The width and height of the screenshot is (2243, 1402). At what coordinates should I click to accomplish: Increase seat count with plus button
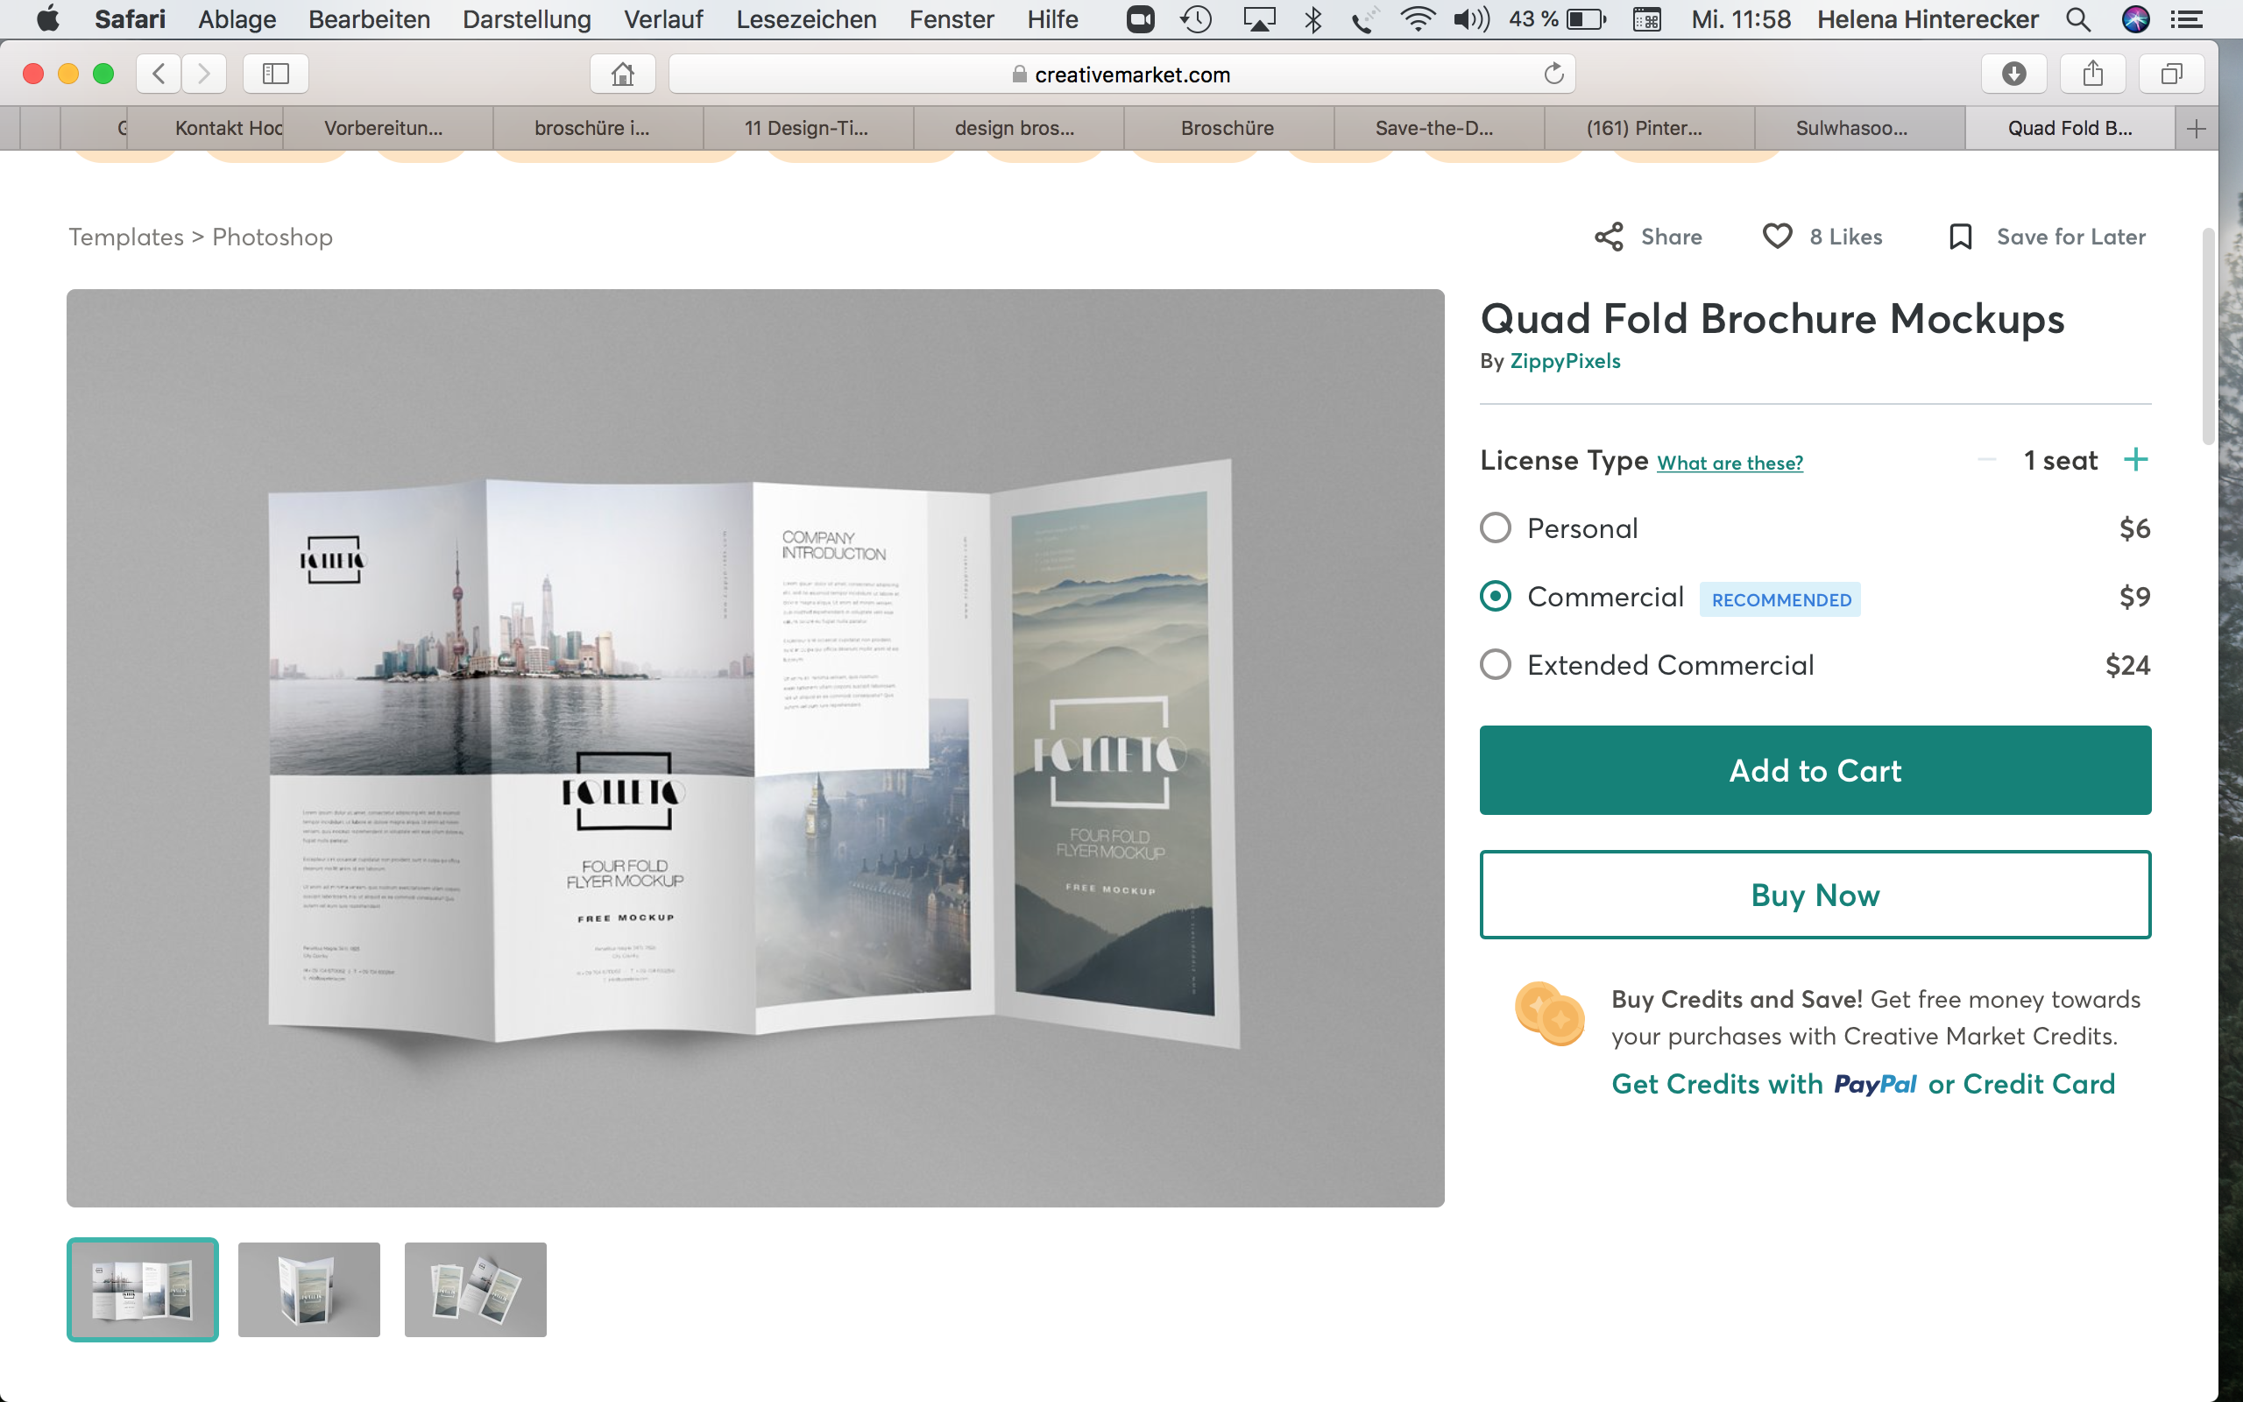coord(2135,460)
